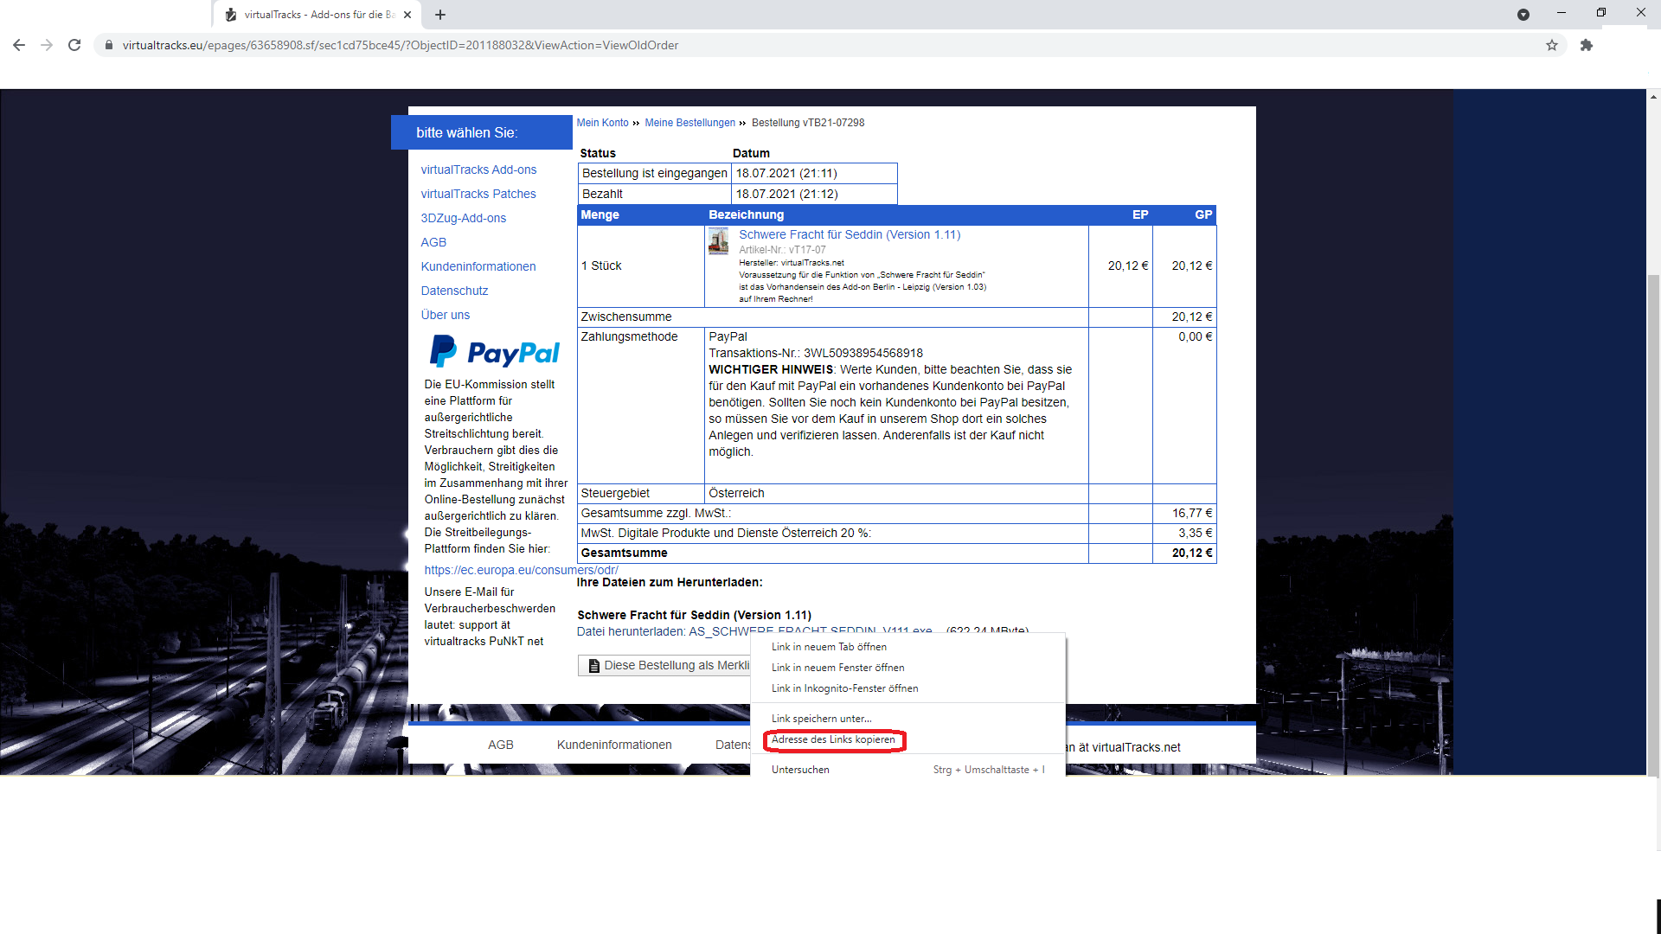
Task: Click the PayPal logo in sidebar
Action: (495, 352)
